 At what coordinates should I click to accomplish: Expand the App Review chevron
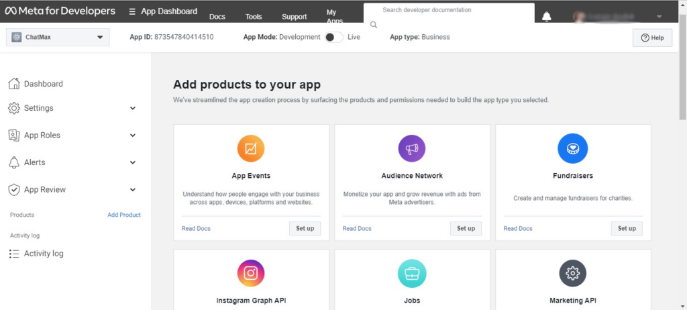click(133, 190)
